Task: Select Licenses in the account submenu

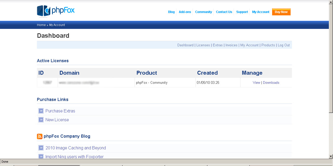Action: pos(203,45)
